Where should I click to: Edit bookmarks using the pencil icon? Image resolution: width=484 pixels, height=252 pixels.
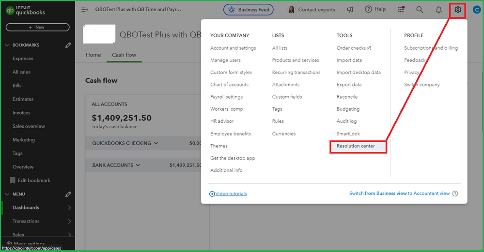[x=68, y=45]
